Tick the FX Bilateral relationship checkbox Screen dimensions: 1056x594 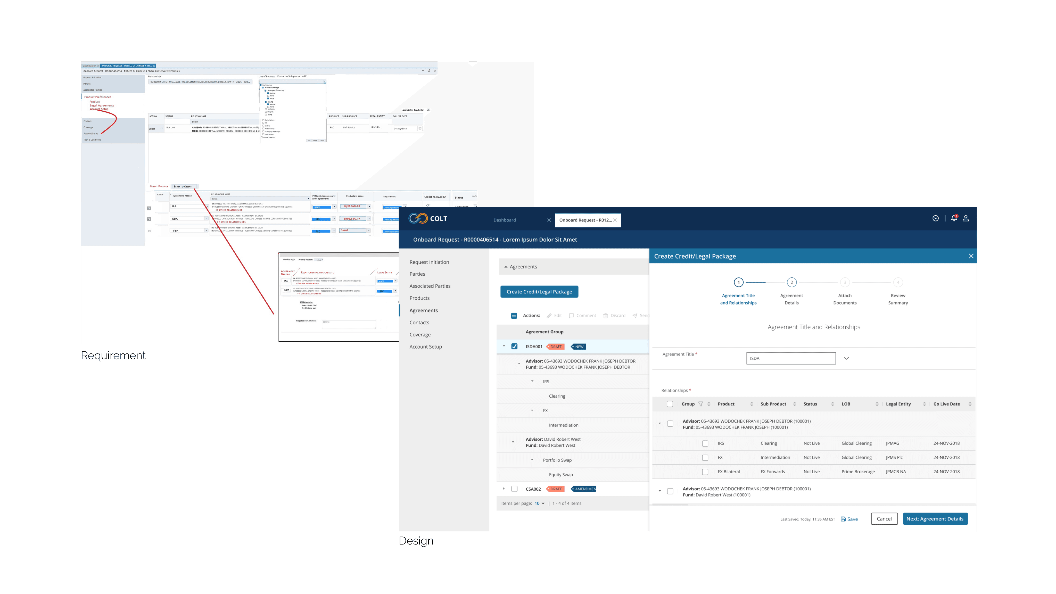pyautogui.click(x=705, y=472)
